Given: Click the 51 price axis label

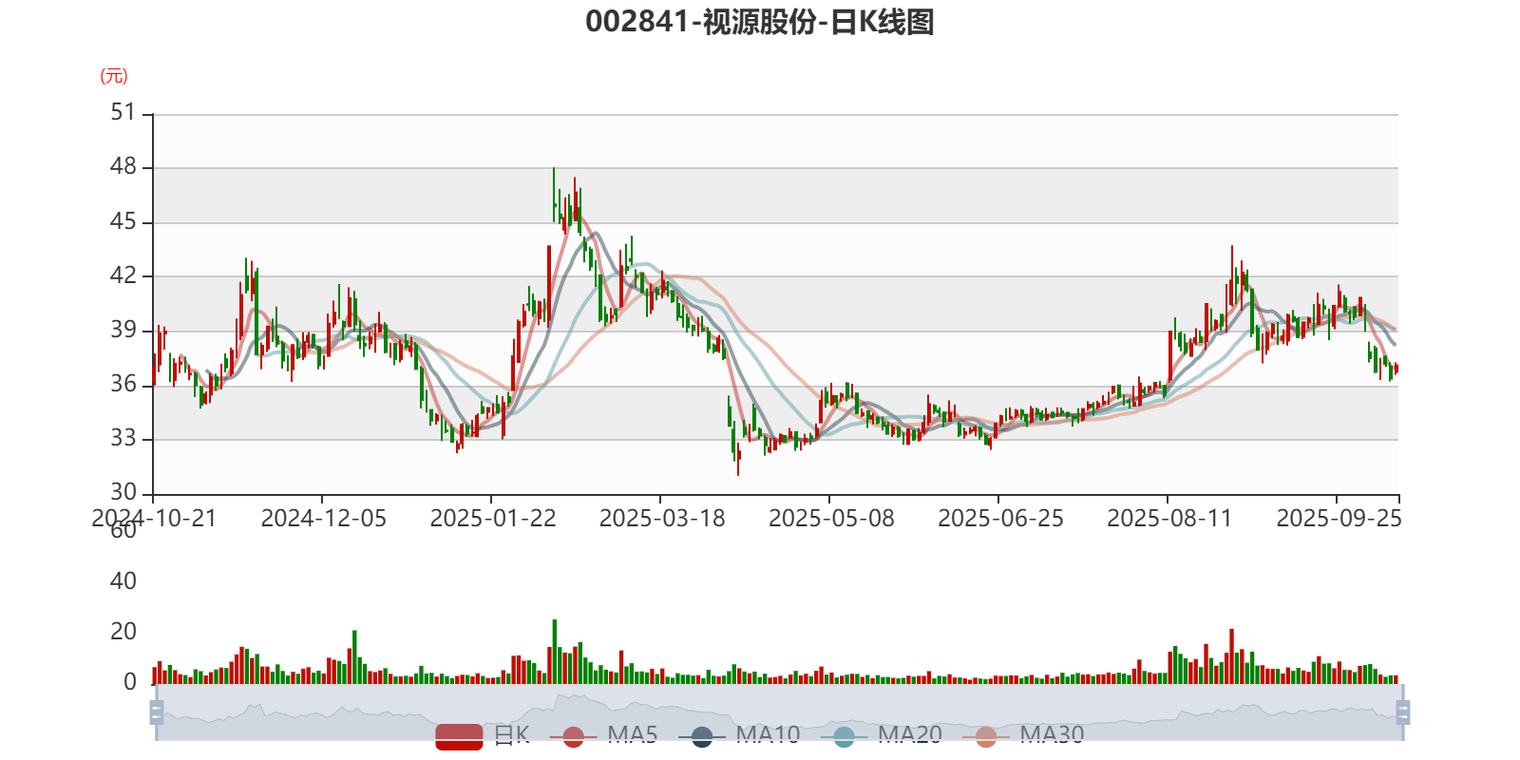Looking at the screenshot, I should [123, 113].
